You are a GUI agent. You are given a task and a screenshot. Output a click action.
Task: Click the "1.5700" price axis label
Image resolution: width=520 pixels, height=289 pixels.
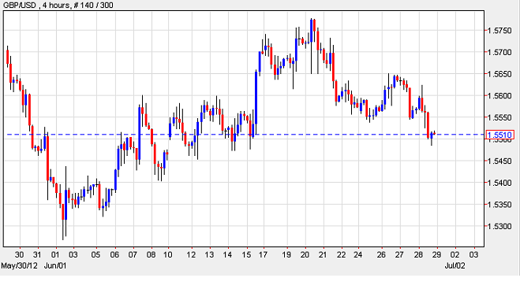(499, 52)
